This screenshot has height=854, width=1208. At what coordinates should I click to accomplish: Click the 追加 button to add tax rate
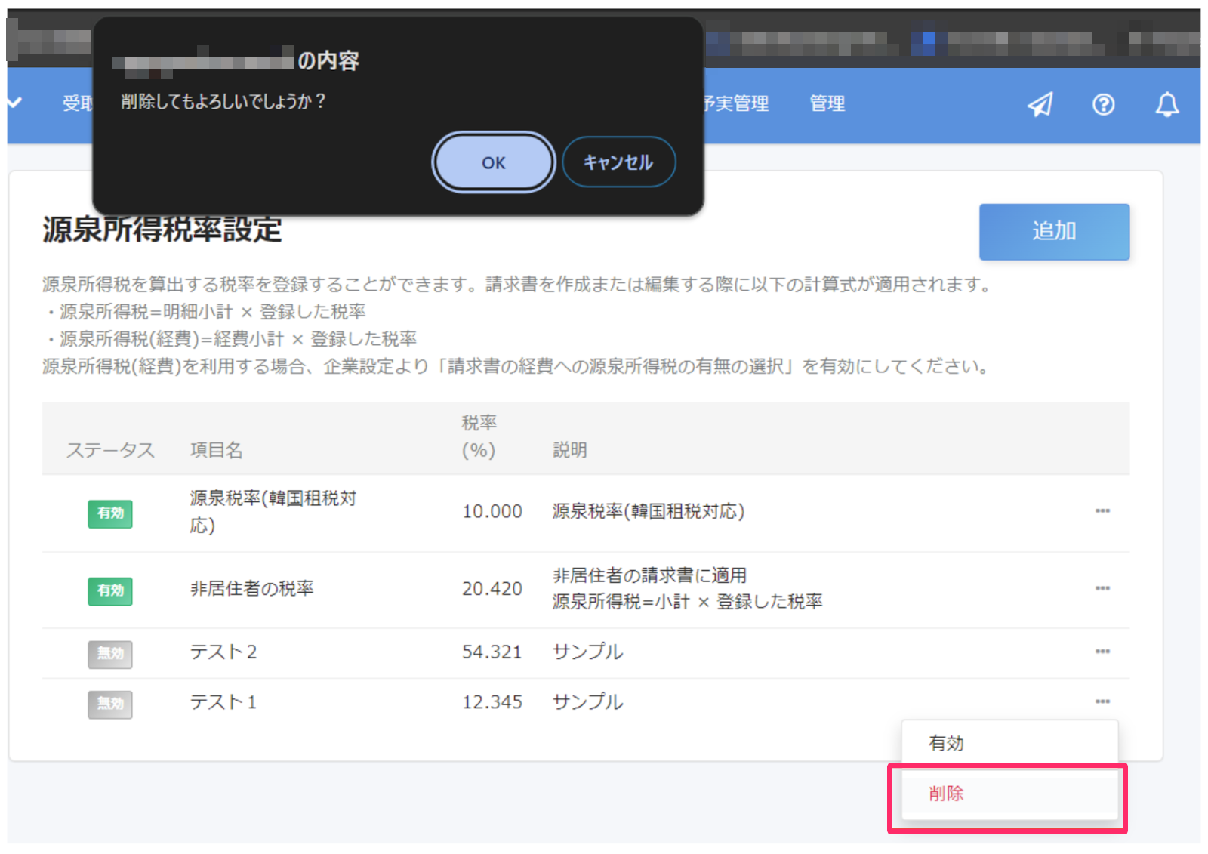pos(1054,232)
